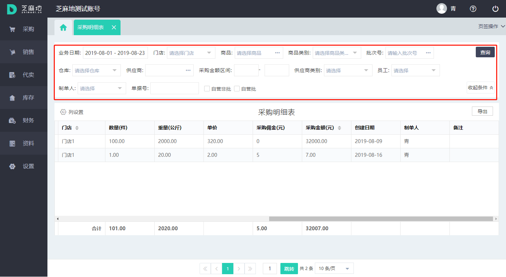Open the 仓库 dropdown
Image resolution: width=506 pixels, height=277 pixels.
click(97, 70)
